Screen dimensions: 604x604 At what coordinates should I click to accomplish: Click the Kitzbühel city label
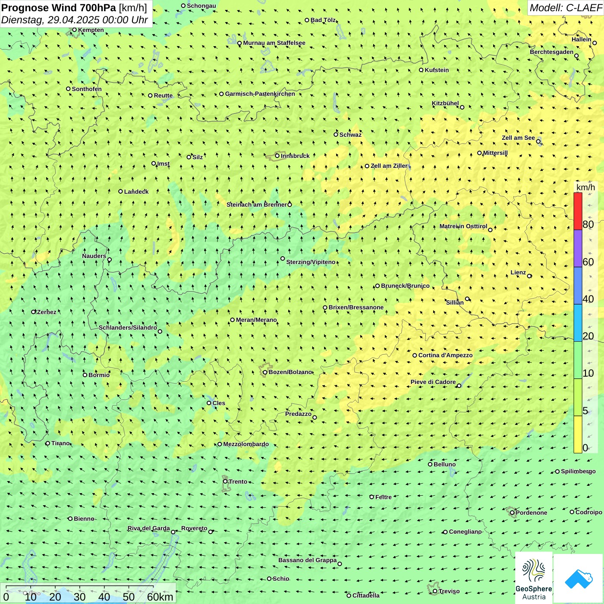pyautogui.click(x=445, y=103)
